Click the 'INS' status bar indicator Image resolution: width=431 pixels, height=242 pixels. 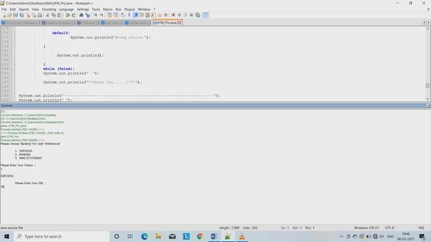(x=421, y=228)
